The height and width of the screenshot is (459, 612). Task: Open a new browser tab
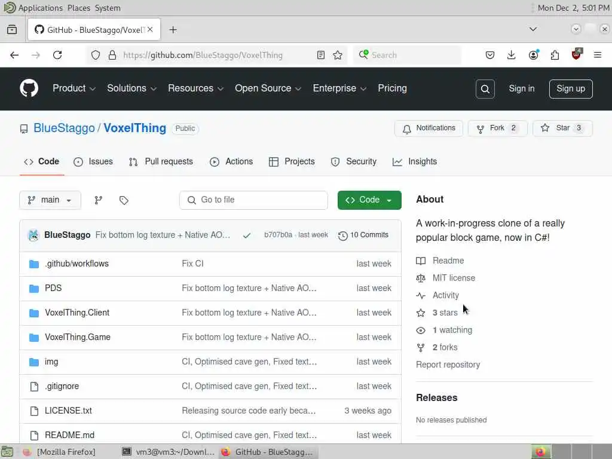[x=173, y=30]
